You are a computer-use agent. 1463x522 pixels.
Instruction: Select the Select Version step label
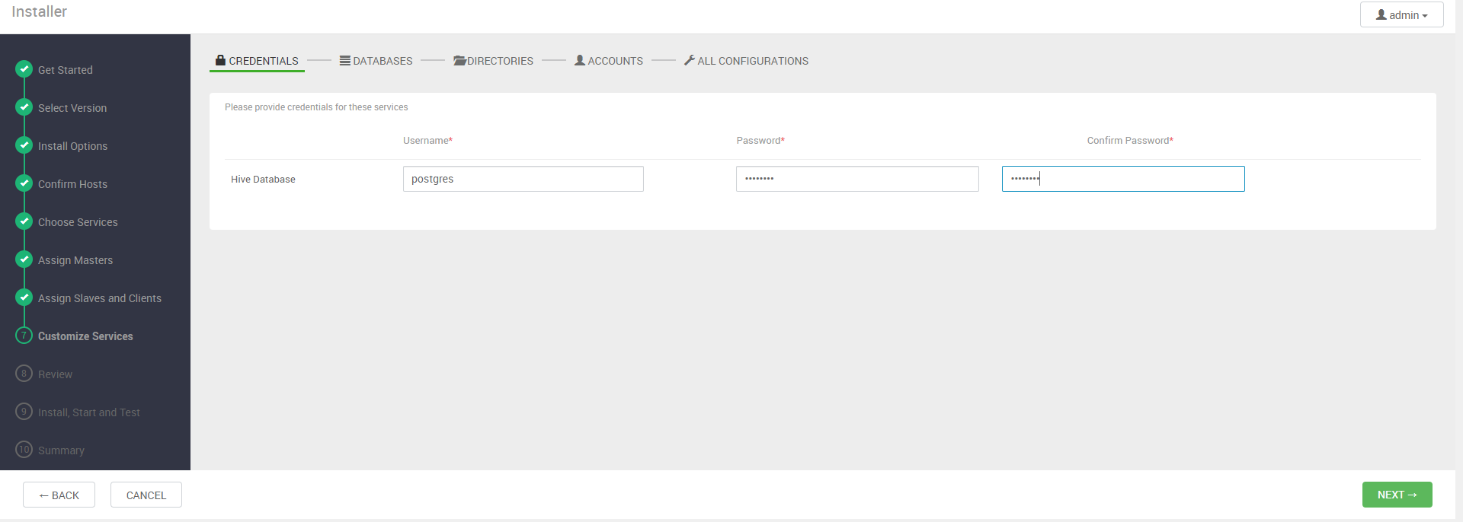click(x=72, y=108)
